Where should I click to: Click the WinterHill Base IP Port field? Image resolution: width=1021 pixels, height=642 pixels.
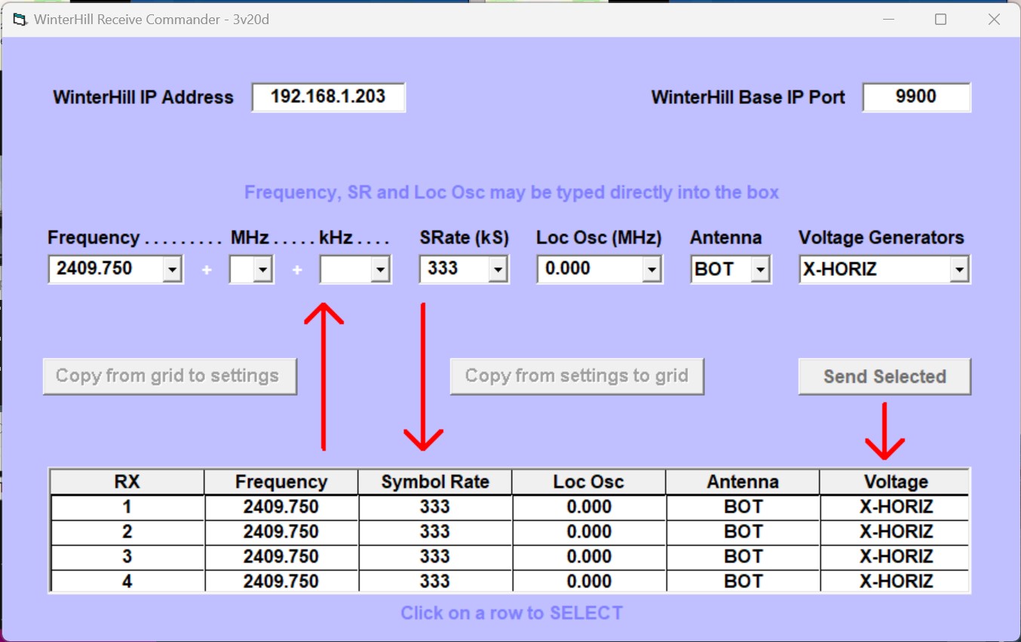point(916,97)
